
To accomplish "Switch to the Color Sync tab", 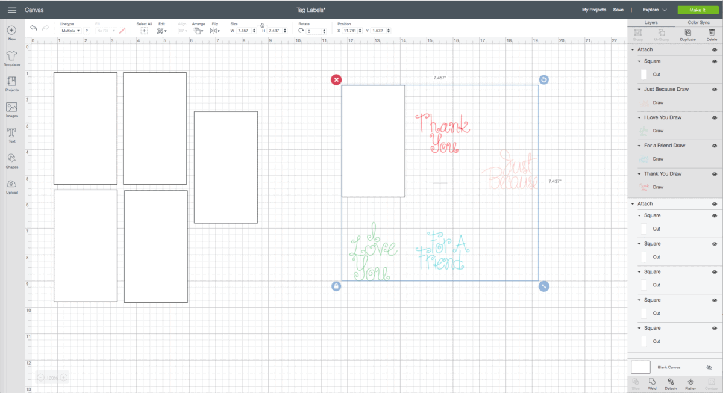I will tap(699, 22).
